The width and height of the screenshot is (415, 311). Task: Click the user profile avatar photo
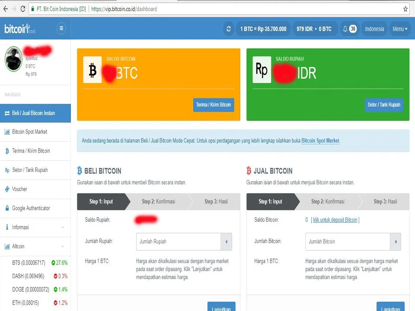(x=13, y=59)
